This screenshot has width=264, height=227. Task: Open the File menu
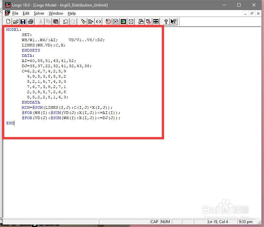tap(15, 13)
